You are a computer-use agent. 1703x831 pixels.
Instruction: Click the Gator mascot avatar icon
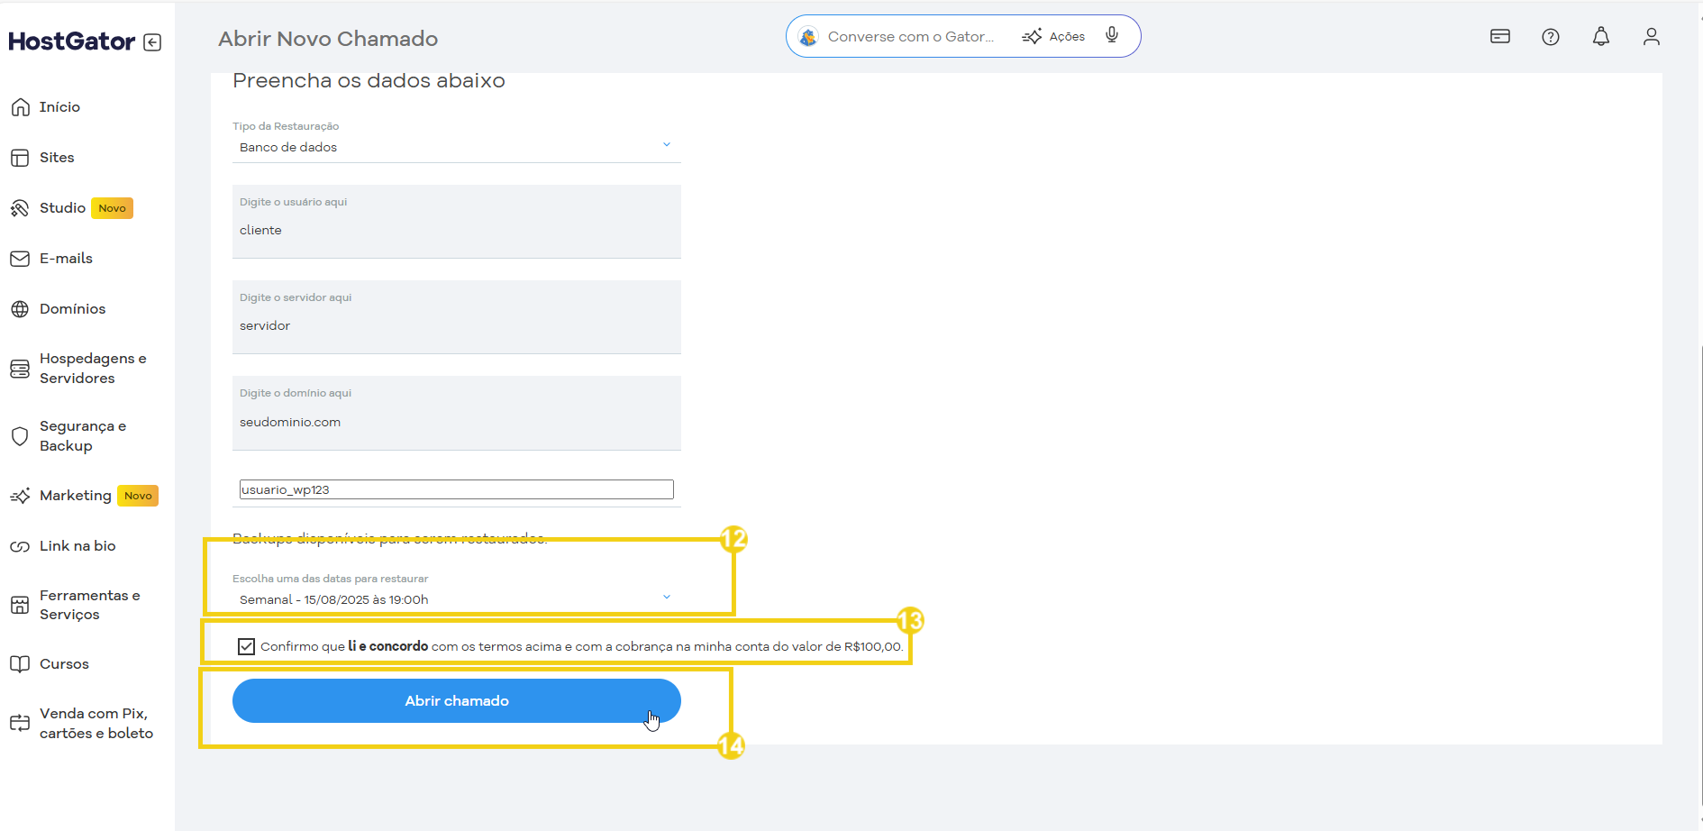(x=808, y=36)
